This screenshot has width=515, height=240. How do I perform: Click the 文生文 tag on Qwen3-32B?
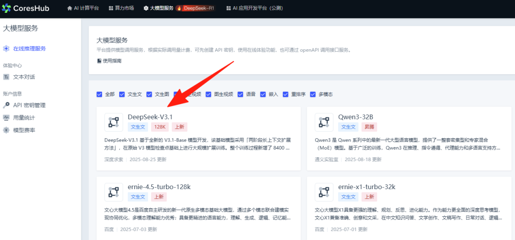point(348,127)
